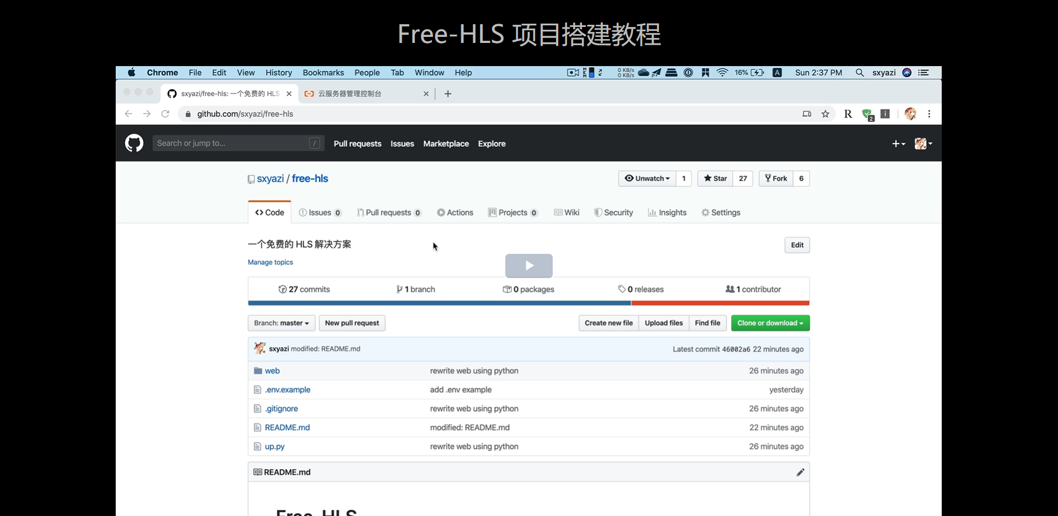Click the Find file button
This screenshot has width=1058, height=516.
point(708,323)
